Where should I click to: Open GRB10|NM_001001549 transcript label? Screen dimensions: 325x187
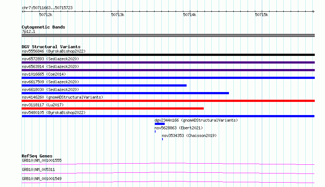point(42,179)
